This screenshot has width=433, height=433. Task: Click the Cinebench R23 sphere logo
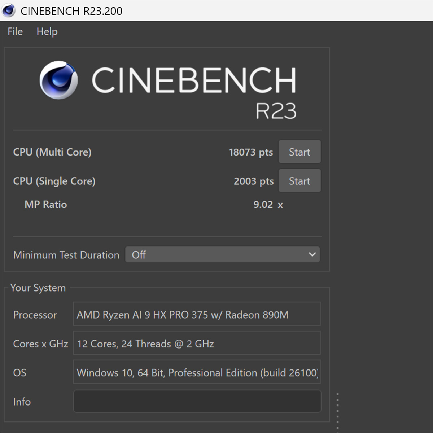pyautogui.click(x=58, y=80)
